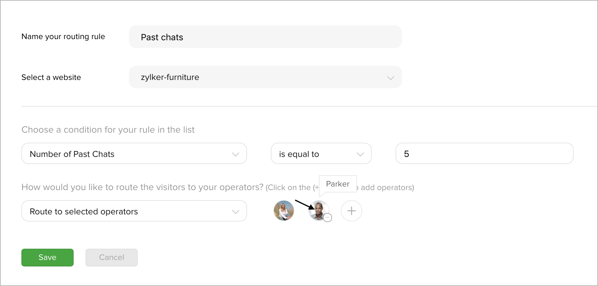
Task: Open the Number of Past Chats condition dropdown
Action: tap(134, 153)
